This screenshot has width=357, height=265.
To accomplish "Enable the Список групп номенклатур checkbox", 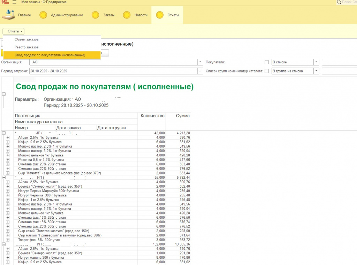I will (267, 71).
